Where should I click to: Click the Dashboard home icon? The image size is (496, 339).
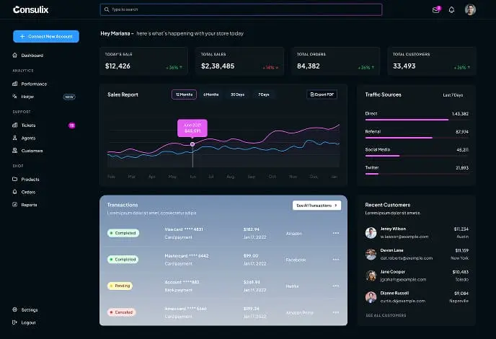click(14, 55)
